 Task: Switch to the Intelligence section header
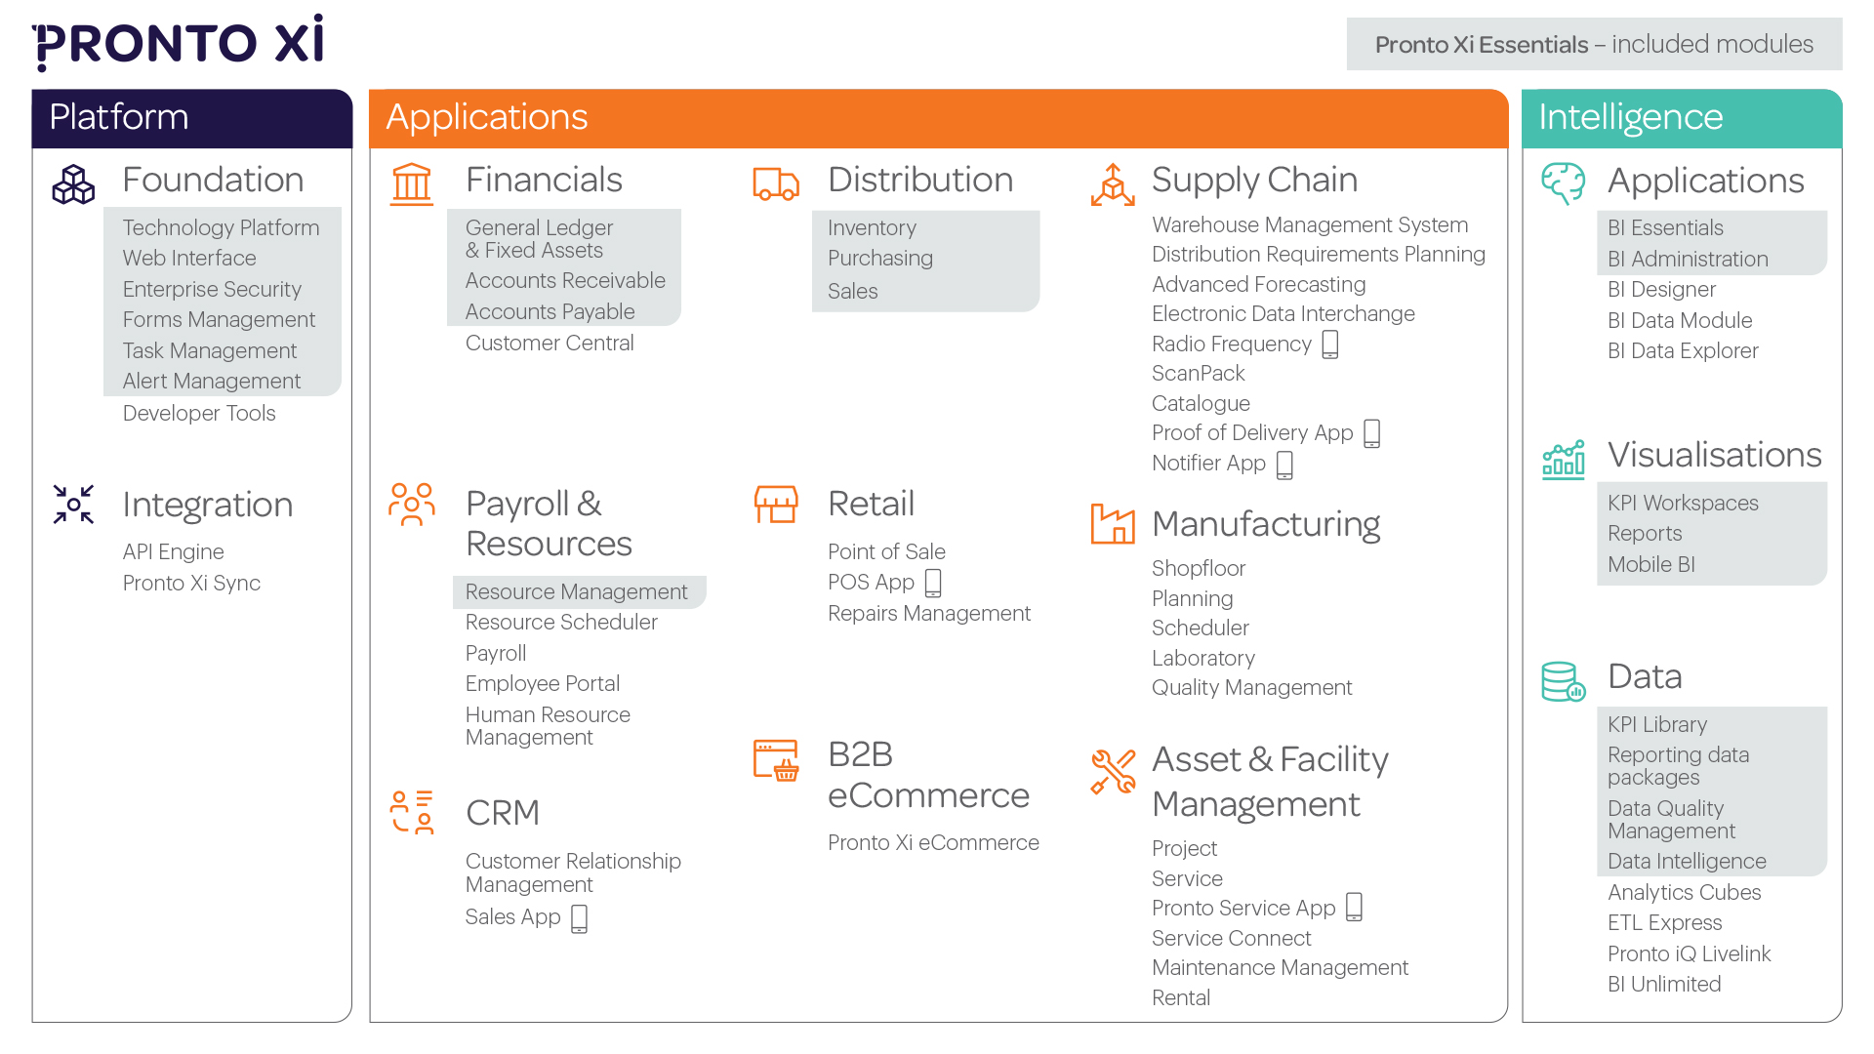click(1682, 118)
